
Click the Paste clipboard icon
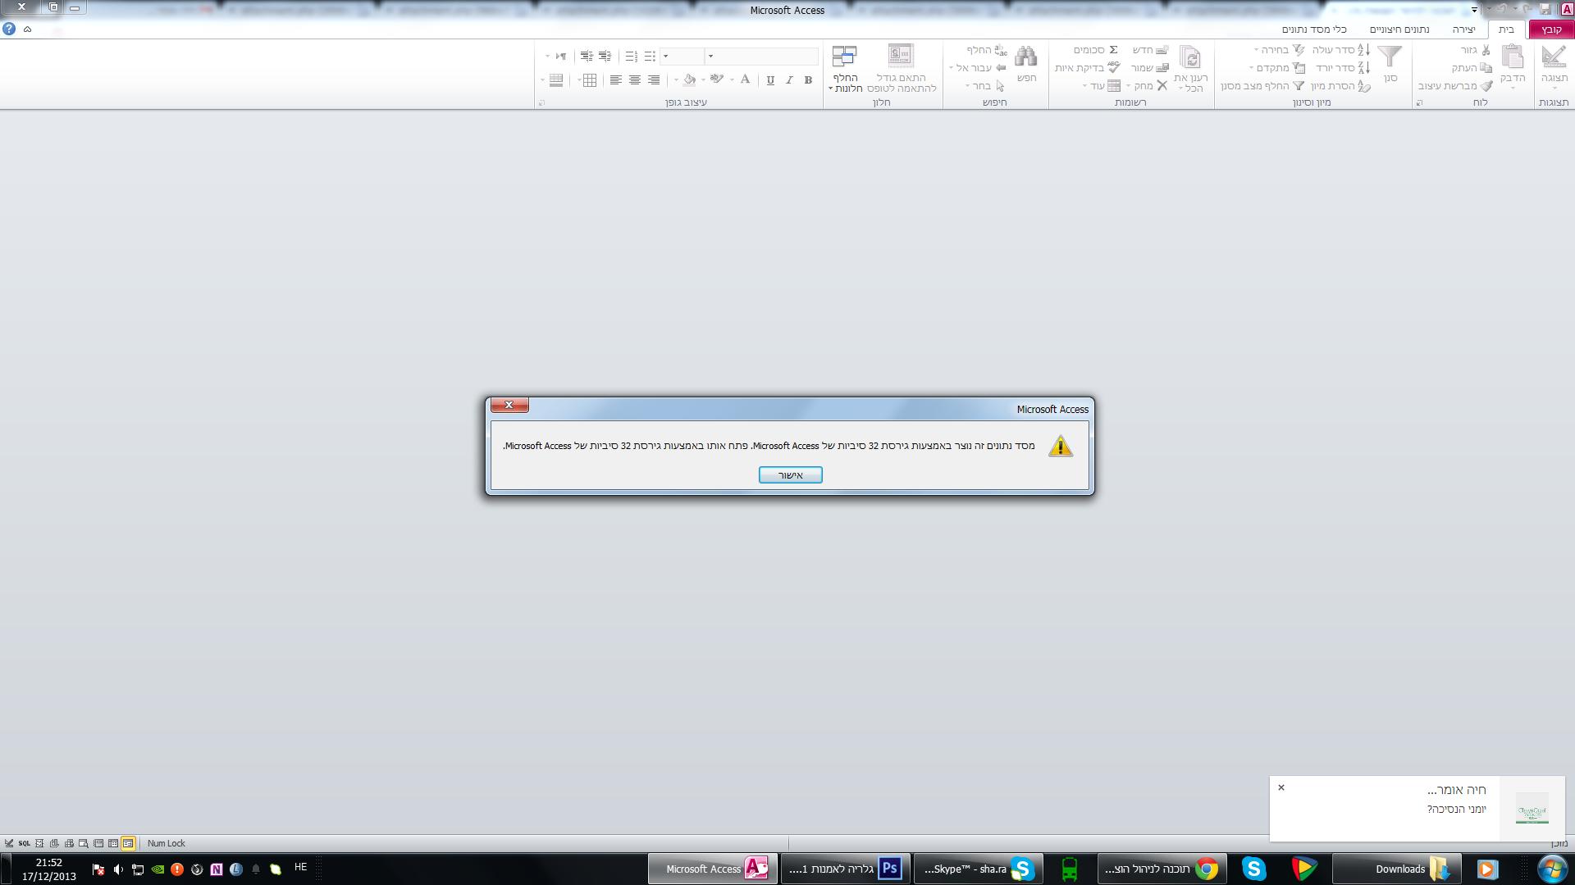click(1513, 57)
